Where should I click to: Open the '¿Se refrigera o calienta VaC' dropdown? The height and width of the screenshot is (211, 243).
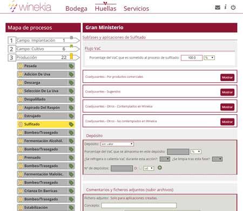[165, 159]
